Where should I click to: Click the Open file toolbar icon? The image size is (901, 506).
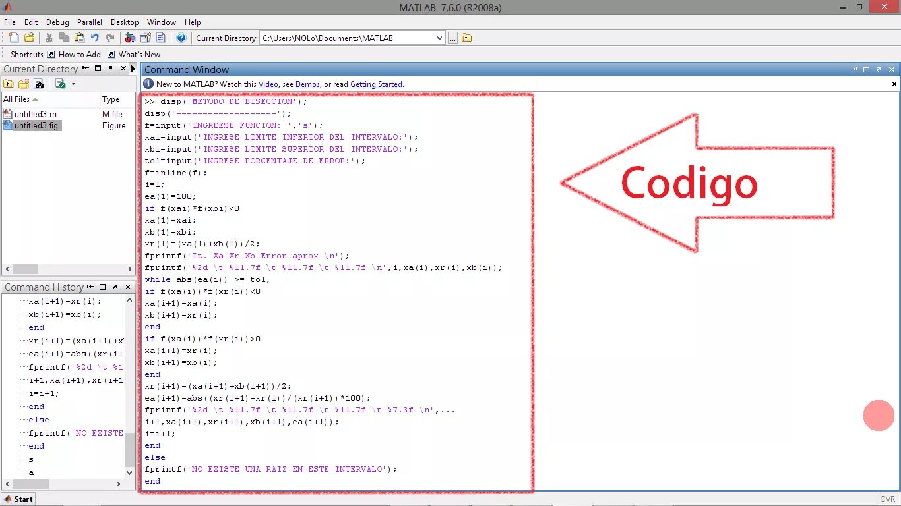[29, 38]
